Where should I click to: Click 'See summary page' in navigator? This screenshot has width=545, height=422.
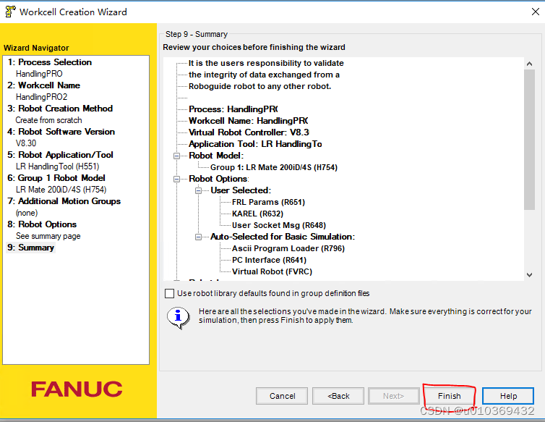point(48,236)
